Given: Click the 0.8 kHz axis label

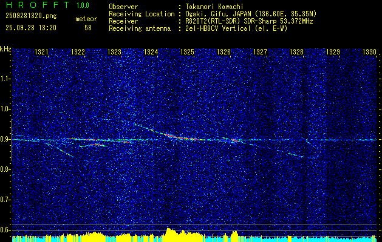Looking at the screenshot, I should coord(5,169).
